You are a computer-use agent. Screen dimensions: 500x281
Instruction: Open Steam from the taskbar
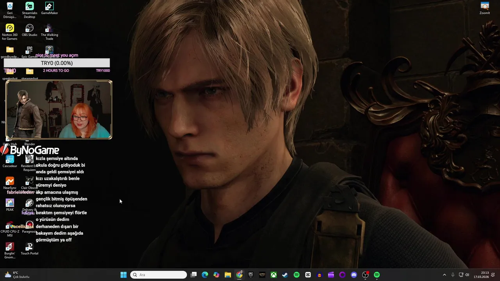point(285,275)
